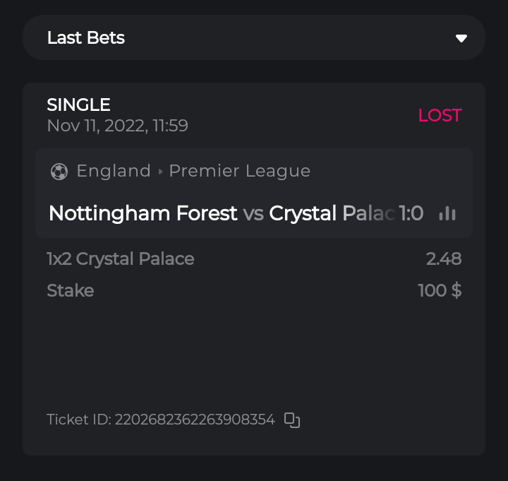Image resolution: width=508 pixels, height=481 pixels.
Task: Click the SINGLE bet type heading
Action: [x=78, y=105]
